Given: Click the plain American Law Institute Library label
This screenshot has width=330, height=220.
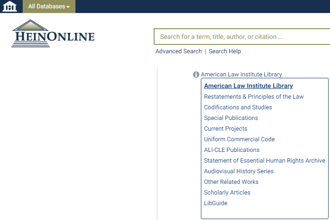Looking at the screenshot, I should point(241,74).
